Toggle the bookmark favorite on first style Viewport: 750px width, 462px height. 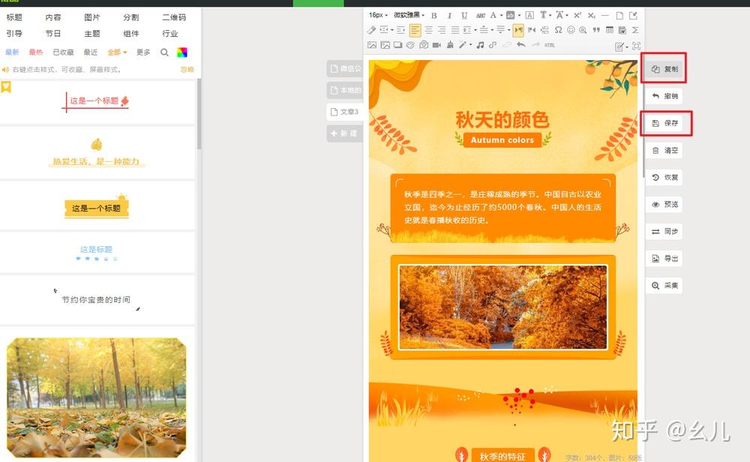tap(6, 87)
